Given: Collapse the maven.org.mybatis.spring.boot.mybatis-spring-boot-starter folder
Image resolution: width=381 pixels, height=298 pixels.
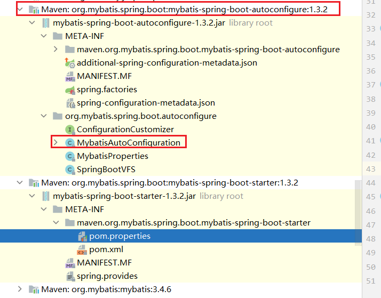Looking at the screenshot, I should click(56, 222).
